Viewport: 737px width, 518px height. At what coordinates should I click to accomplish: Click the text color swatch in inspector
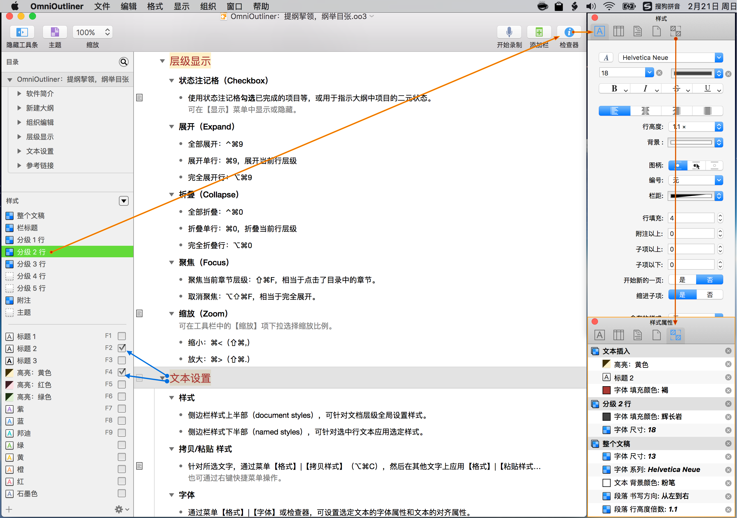coord(693,73)
